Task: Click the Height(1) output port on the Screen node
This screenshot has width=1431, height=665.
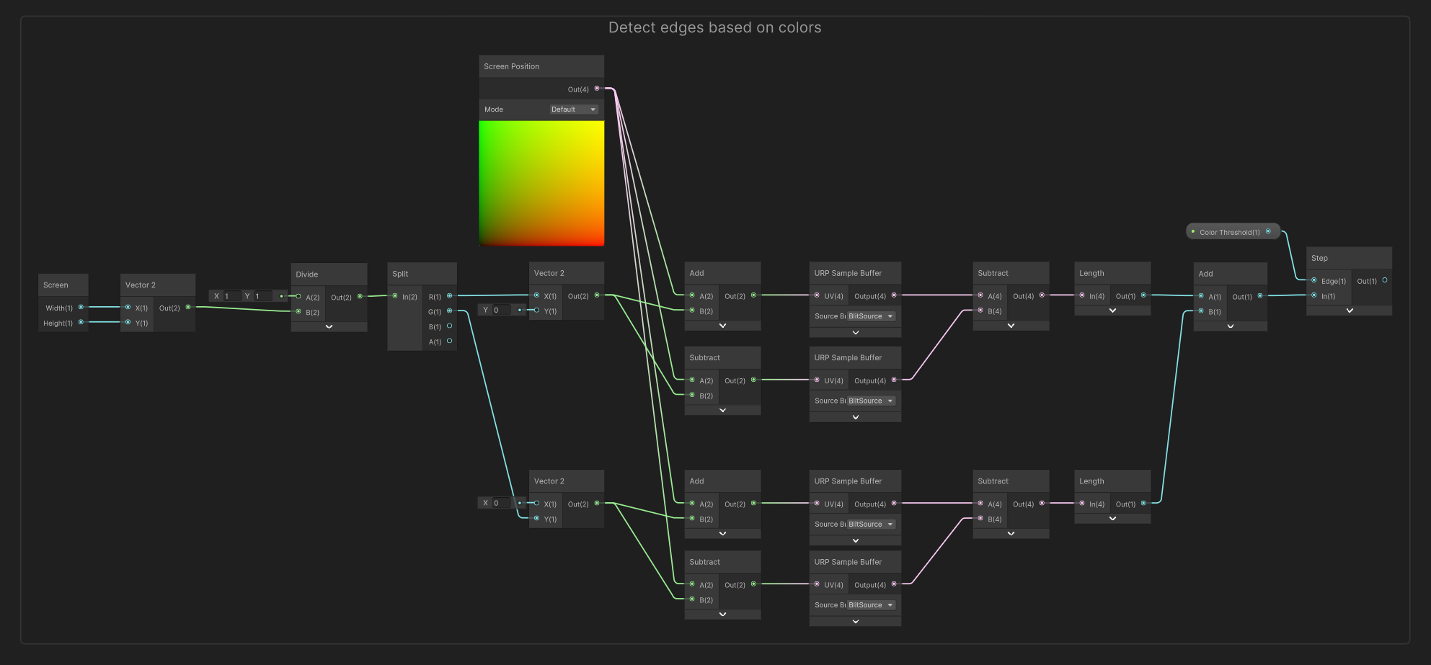Action: click(x=81, y=322)
